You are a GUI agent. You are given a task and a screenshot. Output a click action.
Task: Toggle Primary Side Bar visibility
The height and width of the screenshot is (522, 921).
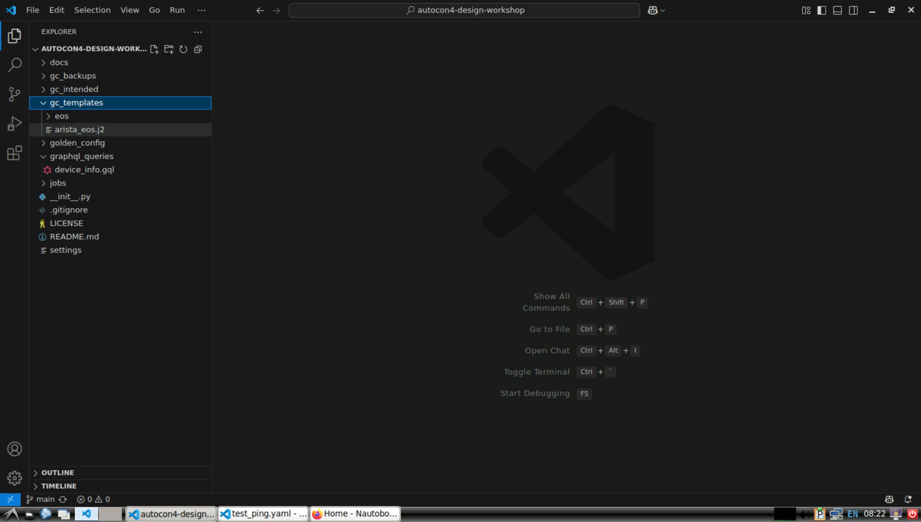[x=821, y=10]
